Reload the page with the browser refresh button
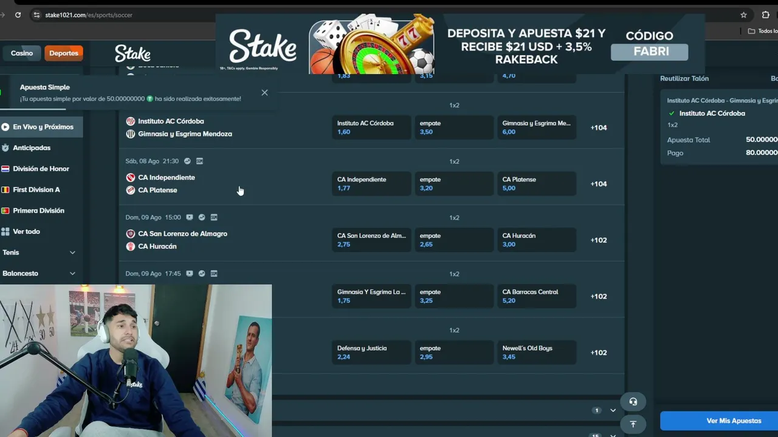The width and height of the screenshot is (778, 437). coord(18,15)
